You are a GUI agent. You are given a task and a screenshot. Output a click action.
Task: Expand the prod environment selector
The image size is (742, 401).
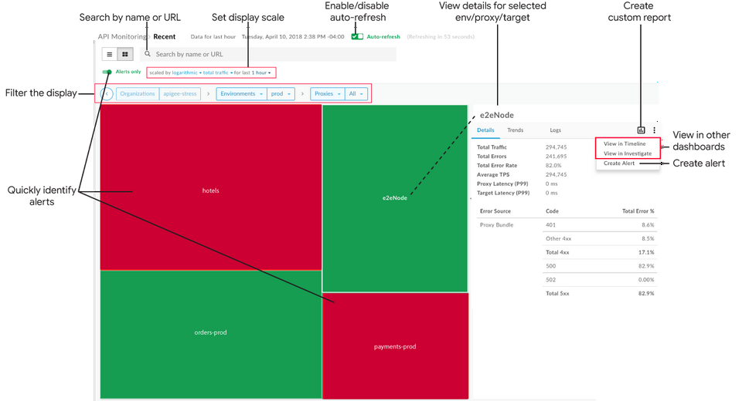[x=281, y=93]
